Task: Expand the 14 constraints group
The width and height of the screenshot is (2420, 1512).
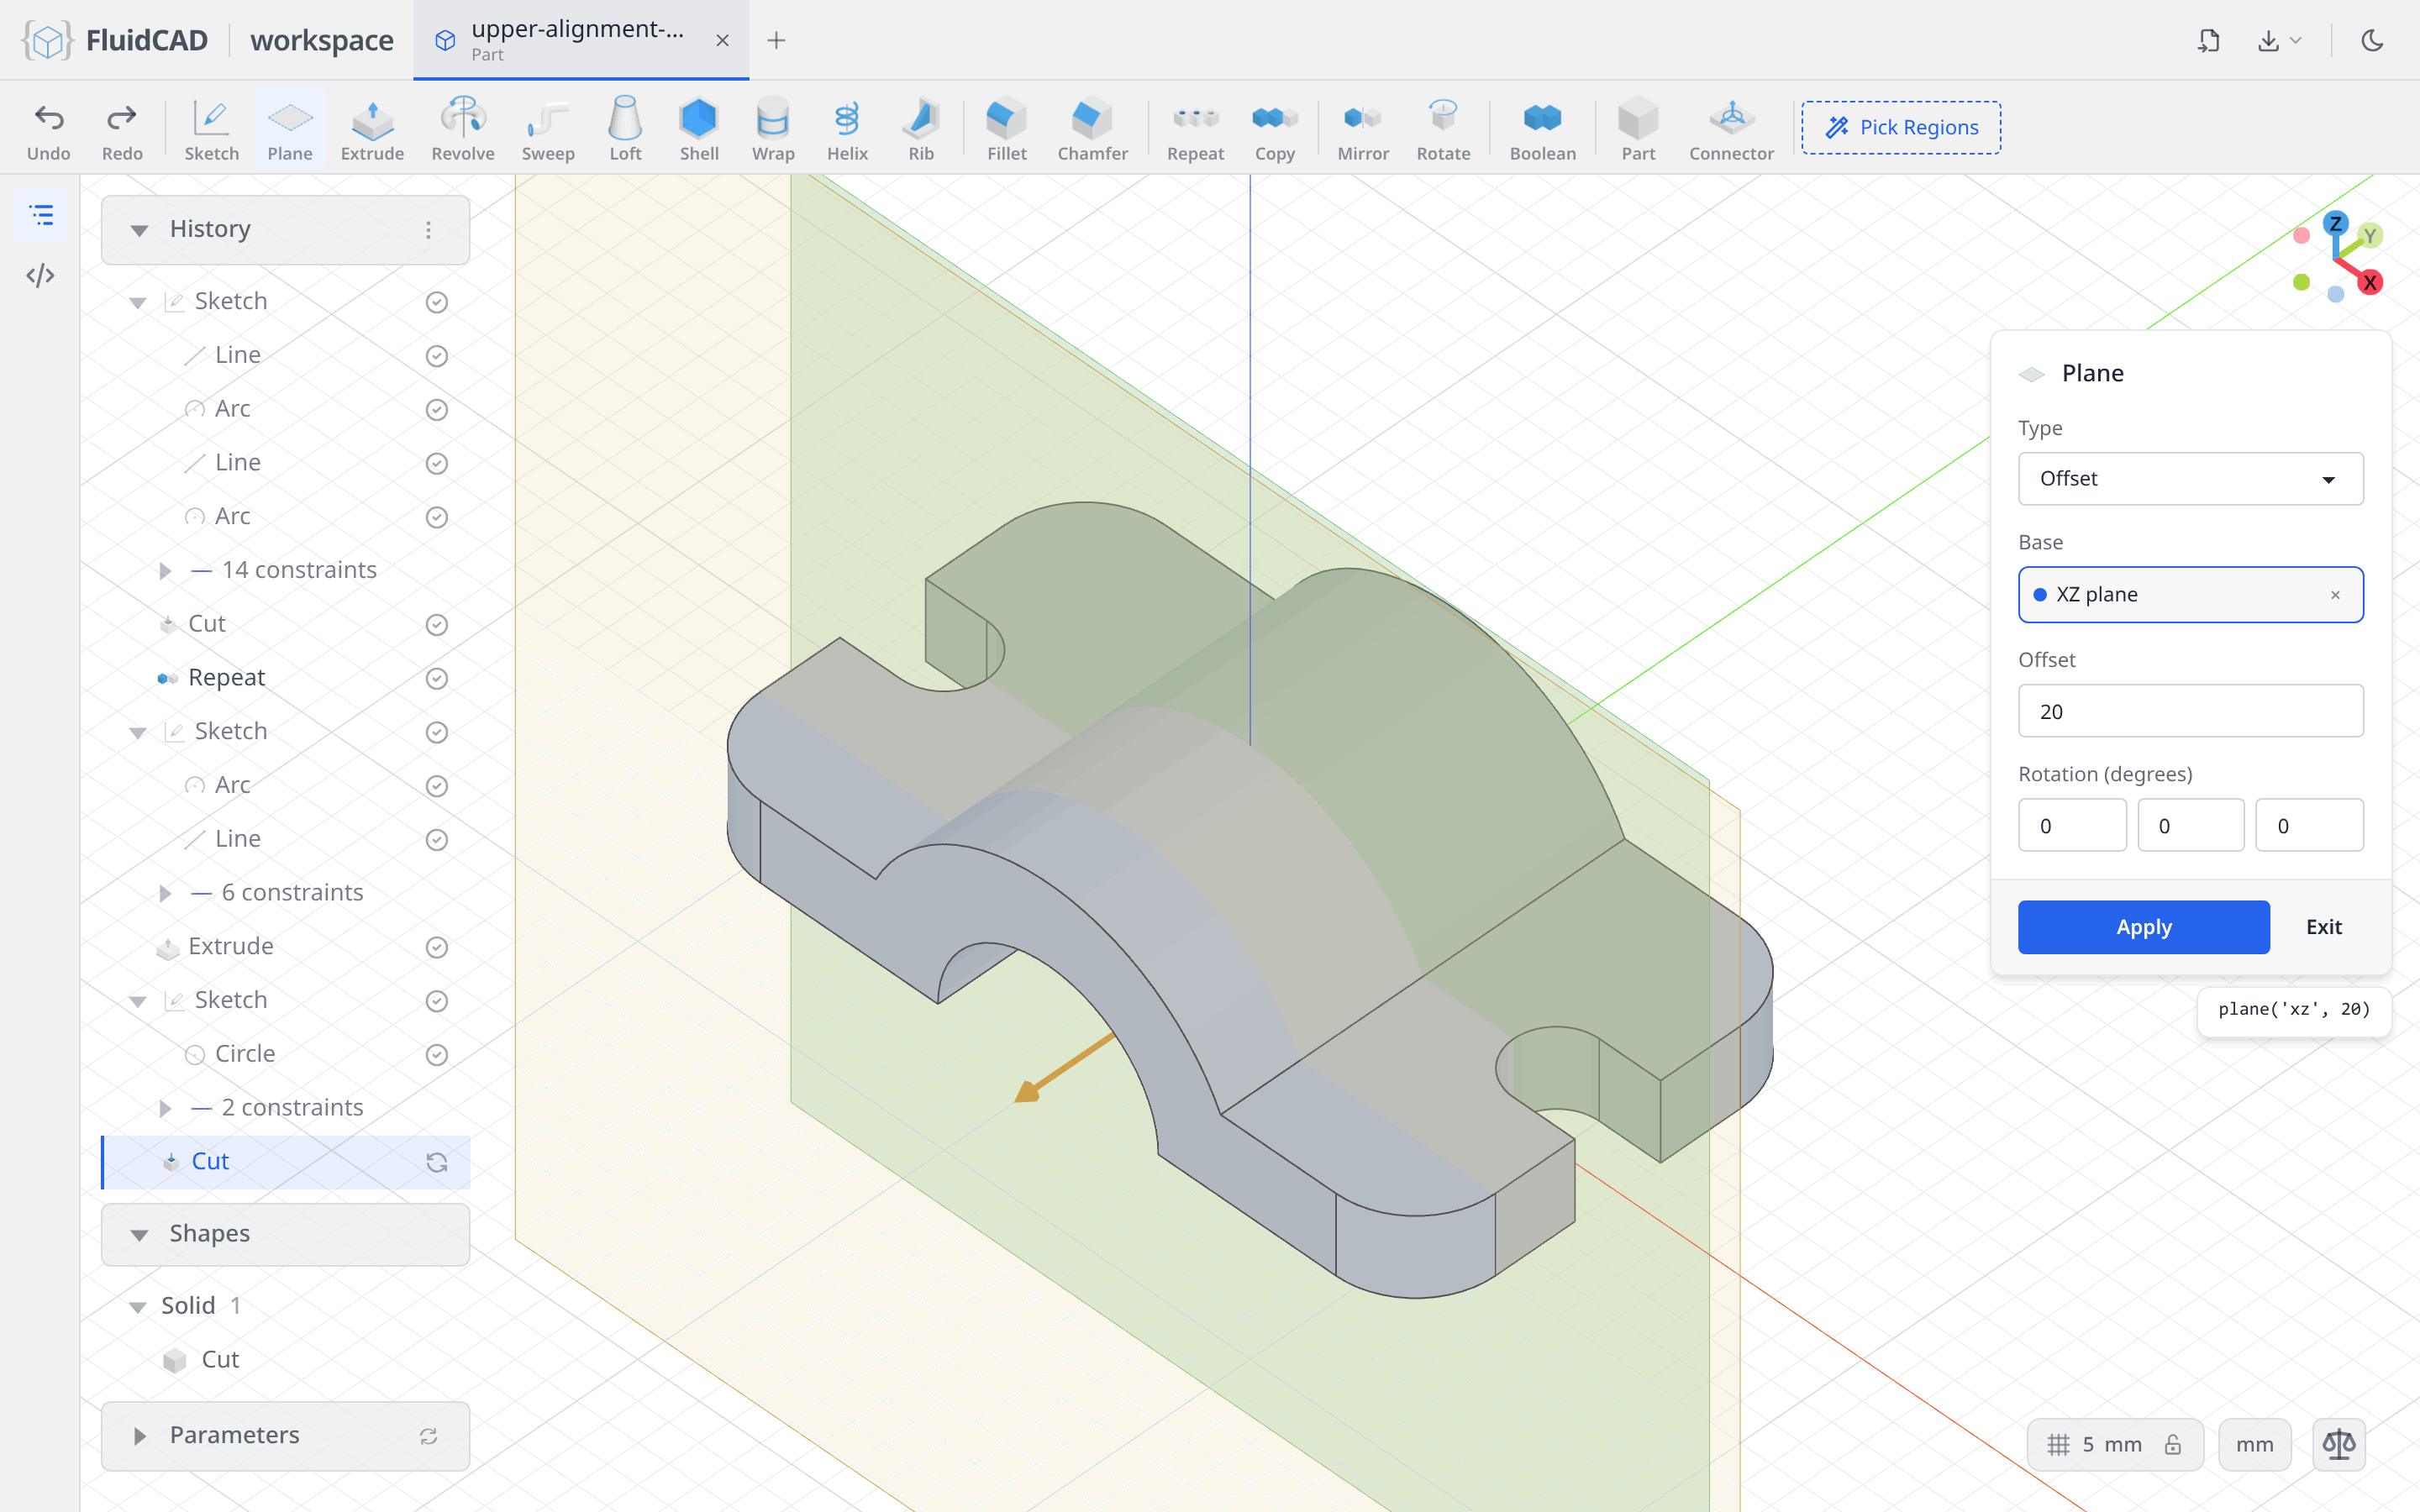Action: pos(165,570)
